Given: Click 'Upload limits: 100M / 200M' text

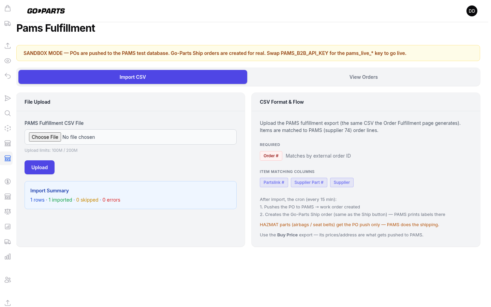Looking at the screenshot, I should click(51, 150).
